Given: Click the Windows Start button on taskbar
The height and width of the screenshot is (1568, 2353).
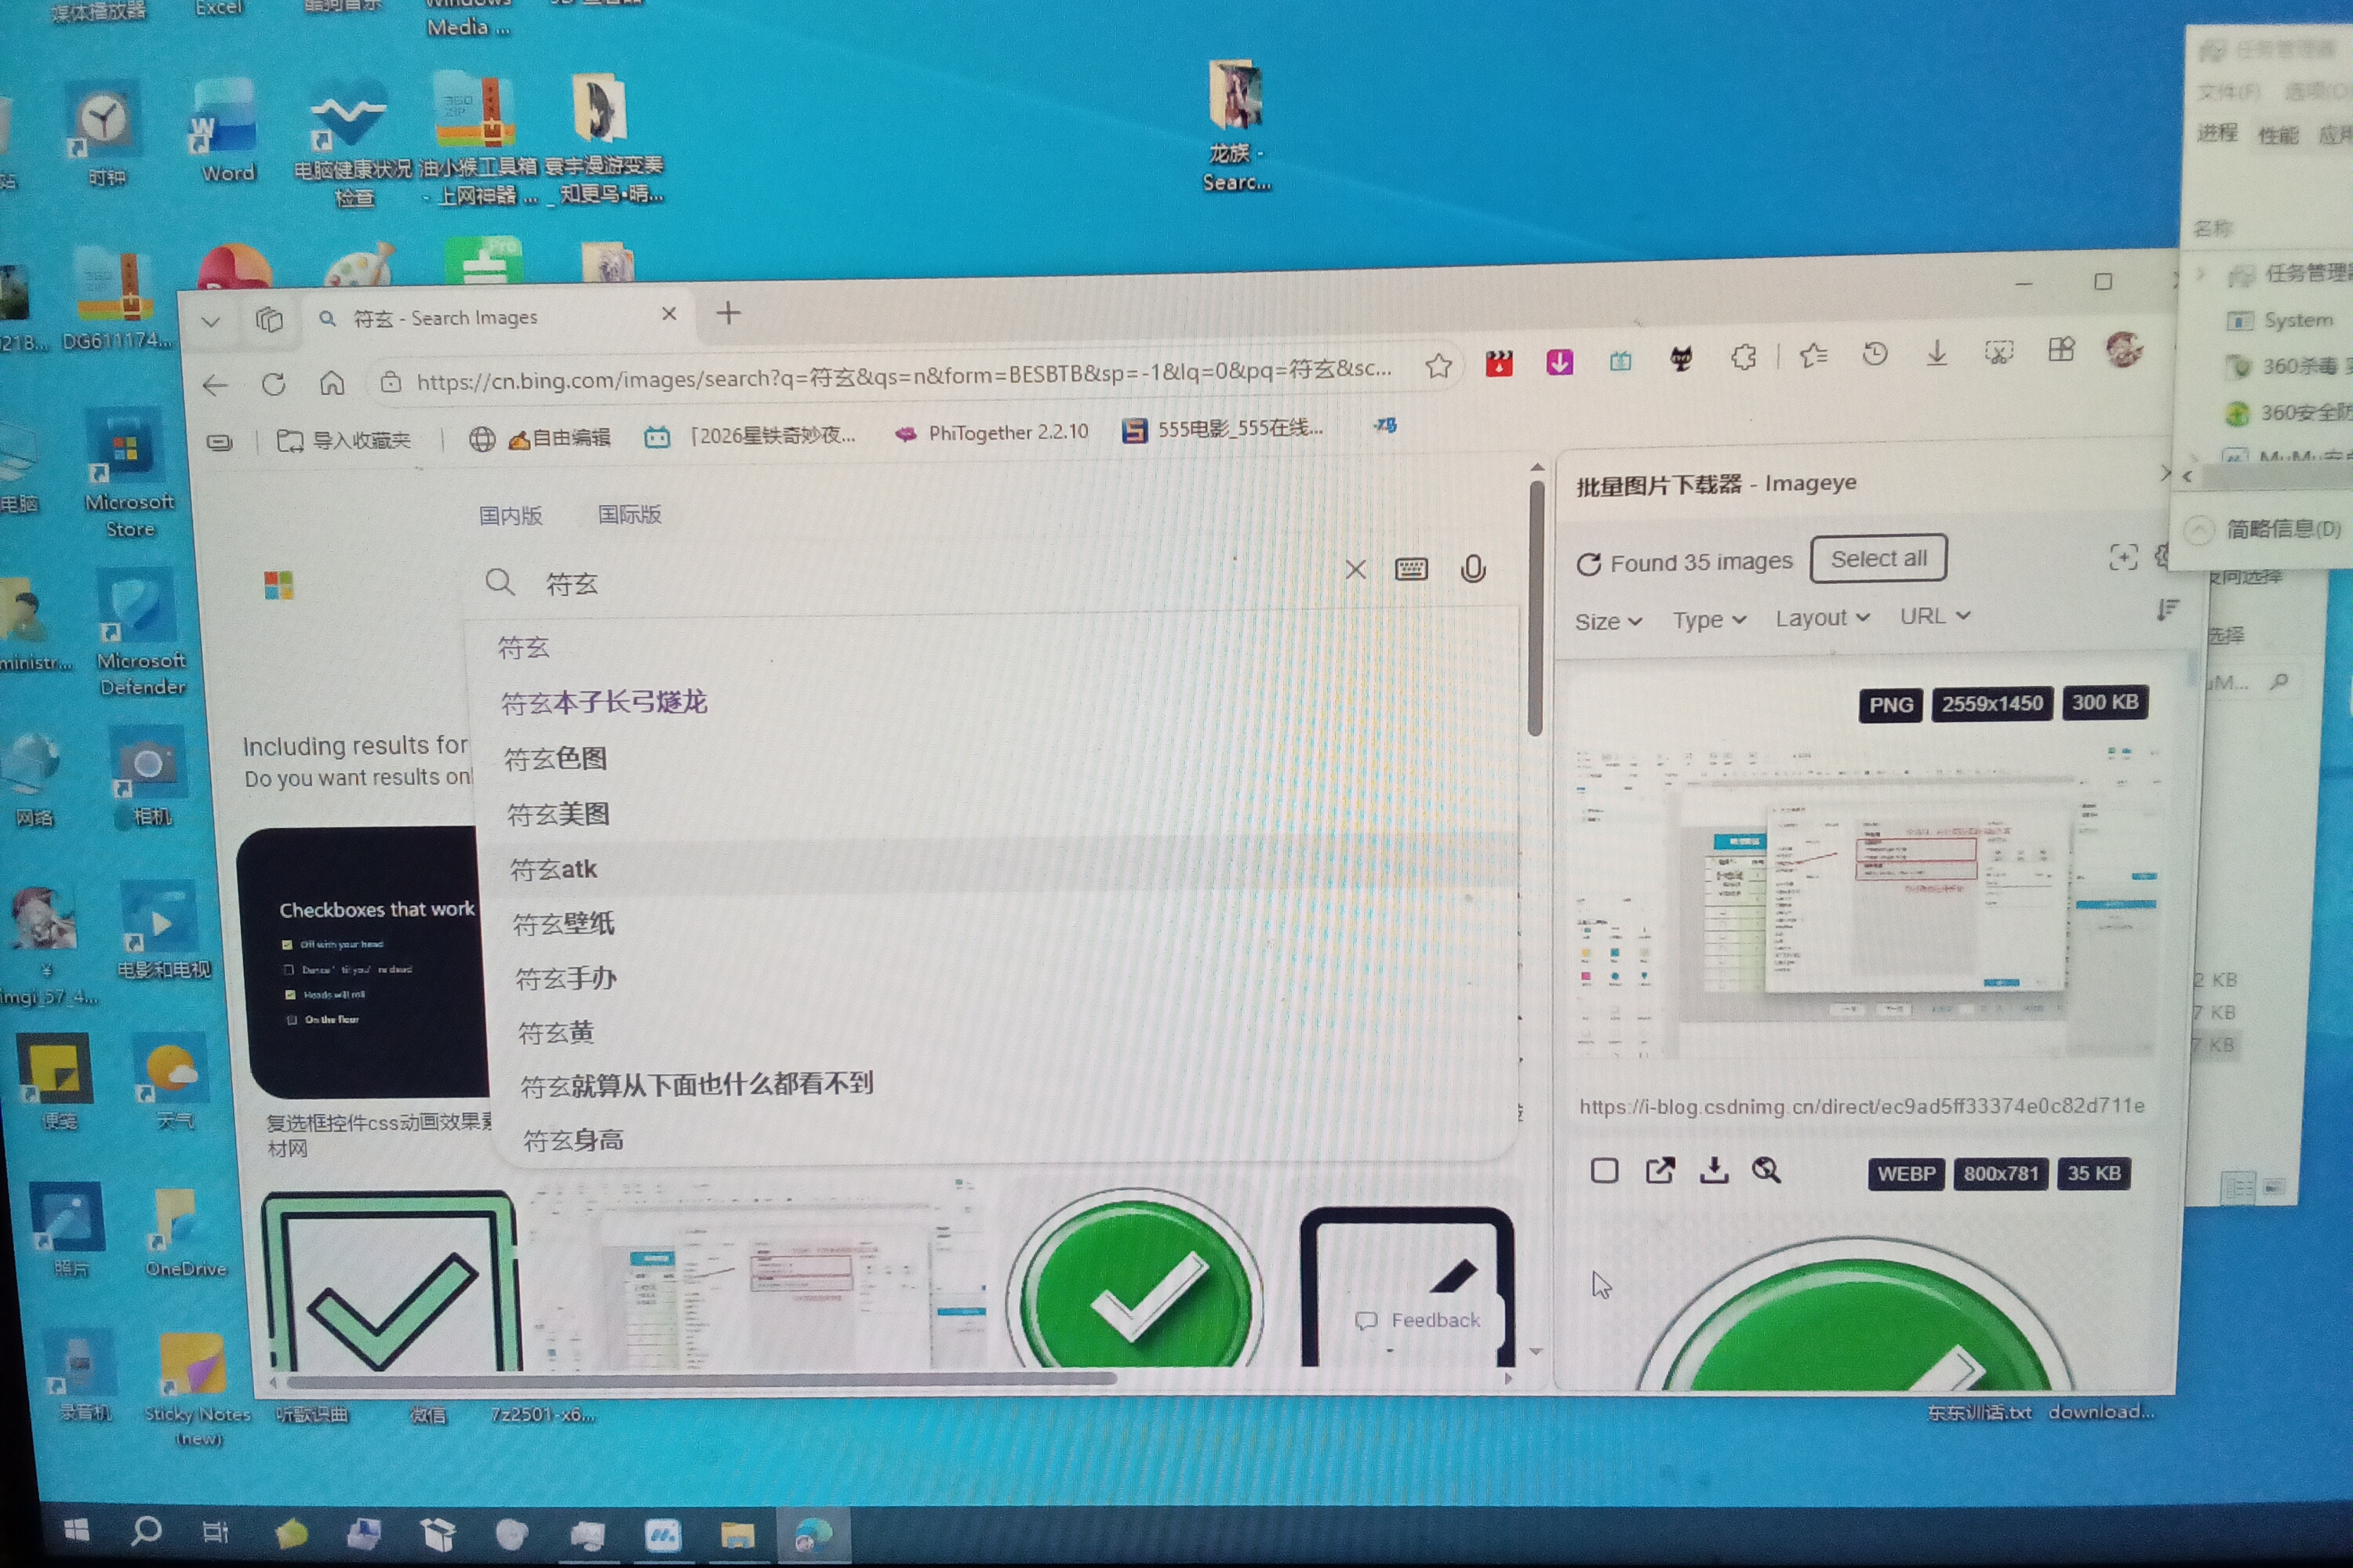Looking at the screenshot, I should pos(77,1530).
